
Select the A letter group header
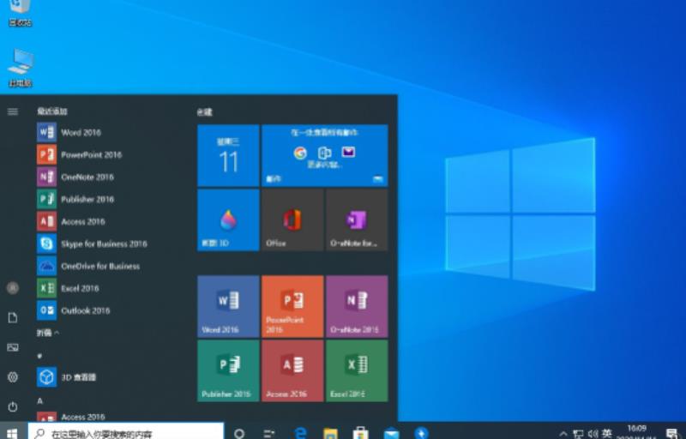pos(39,400)
